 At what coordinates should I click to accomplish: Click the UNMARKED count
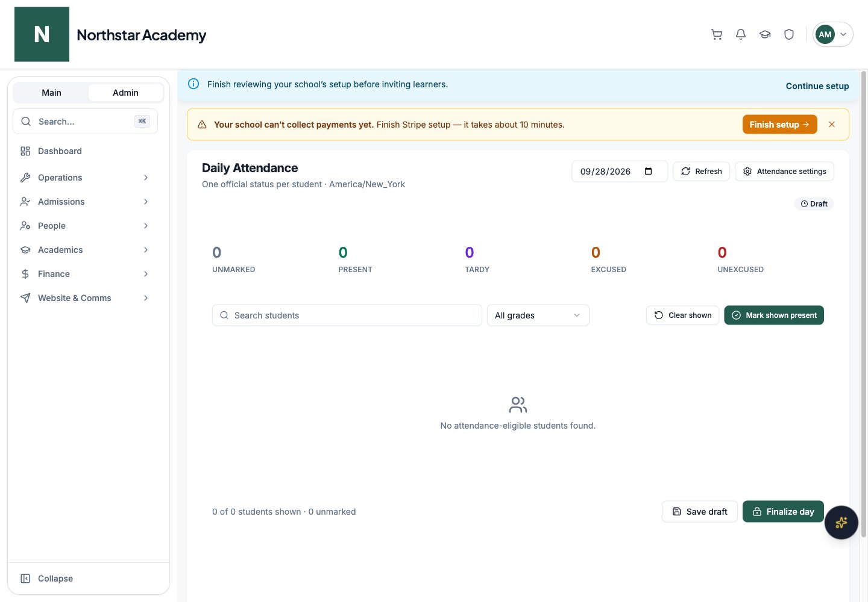217,252
